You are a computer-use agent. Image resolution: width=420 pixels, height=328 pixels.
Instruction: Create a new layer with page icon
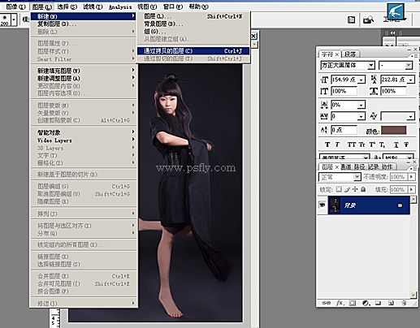pyautogui.click(x=391, y=303)
